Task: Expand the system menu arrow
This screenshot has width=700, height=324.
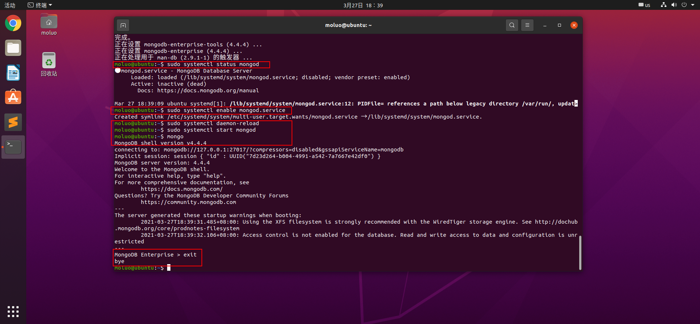Action: coord(693,5)
